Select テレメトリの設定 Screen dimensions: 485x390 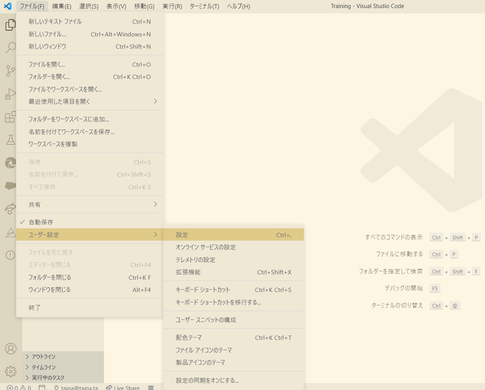(x=234, y=260)
